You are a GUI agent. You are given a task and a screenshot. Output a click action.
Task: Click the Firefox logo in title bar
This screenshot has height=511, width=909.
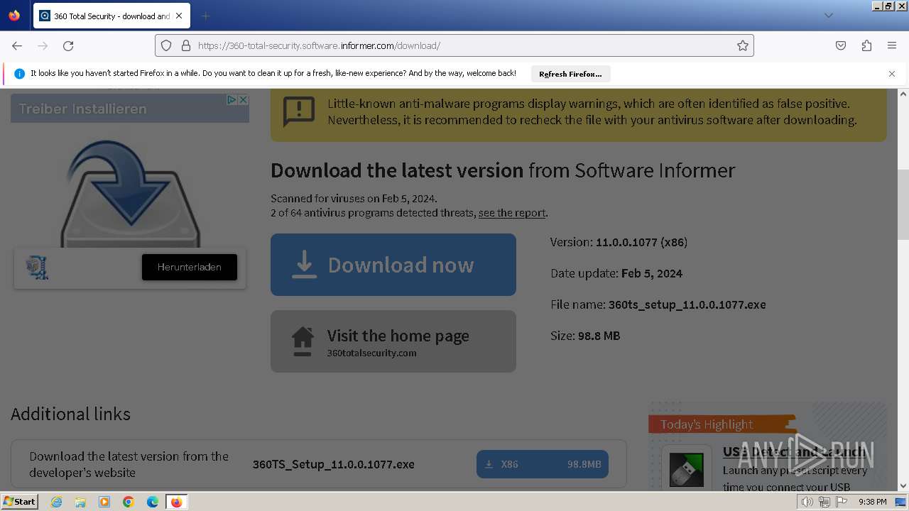coord(14,16)
